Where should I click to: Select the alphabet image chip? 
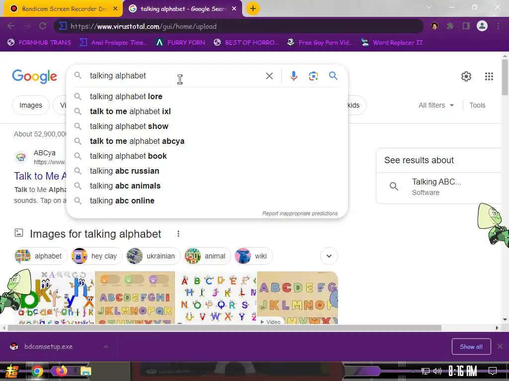[41, 256]
